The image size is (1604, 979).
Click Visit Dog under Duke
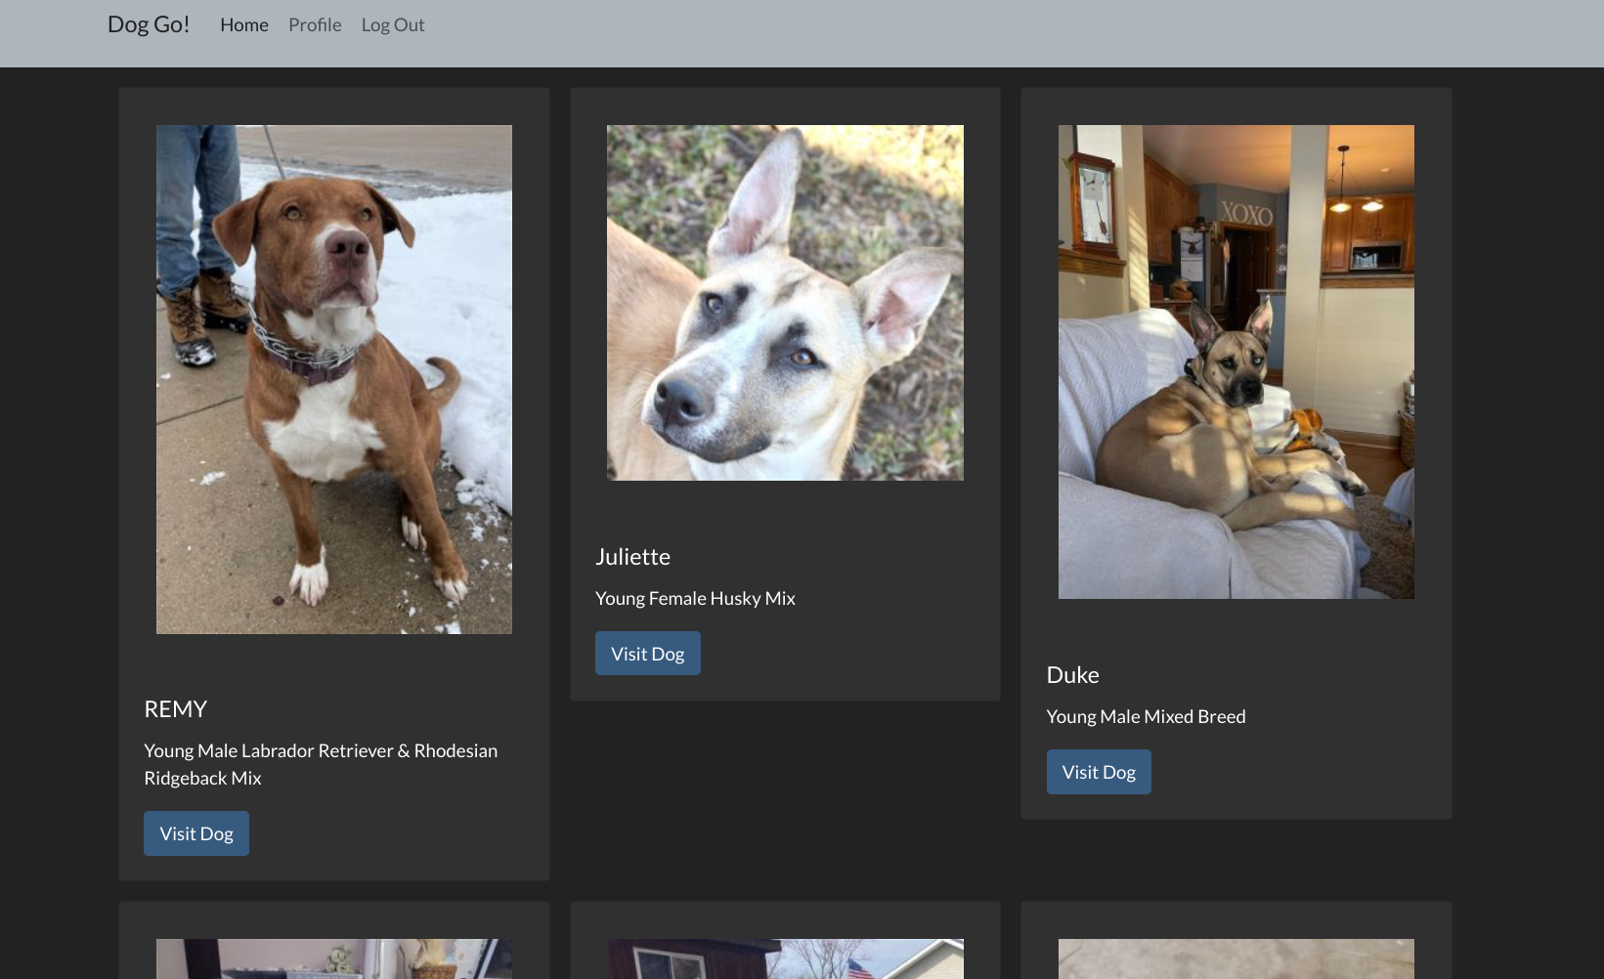[x=1098, y=771]
